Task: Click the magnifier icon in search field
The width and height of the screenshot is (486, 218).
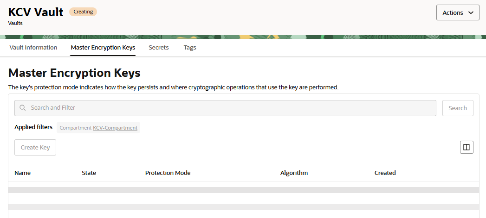Action: [x=23, y=108]
